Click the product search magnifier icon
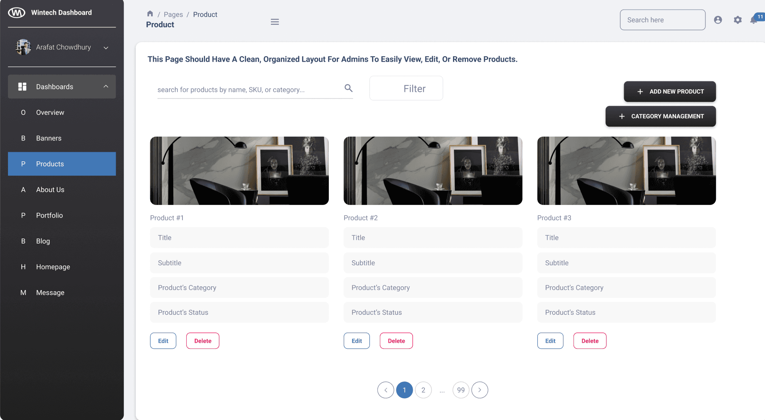Screen dimensions: 765x420 [x=348, y=88]
